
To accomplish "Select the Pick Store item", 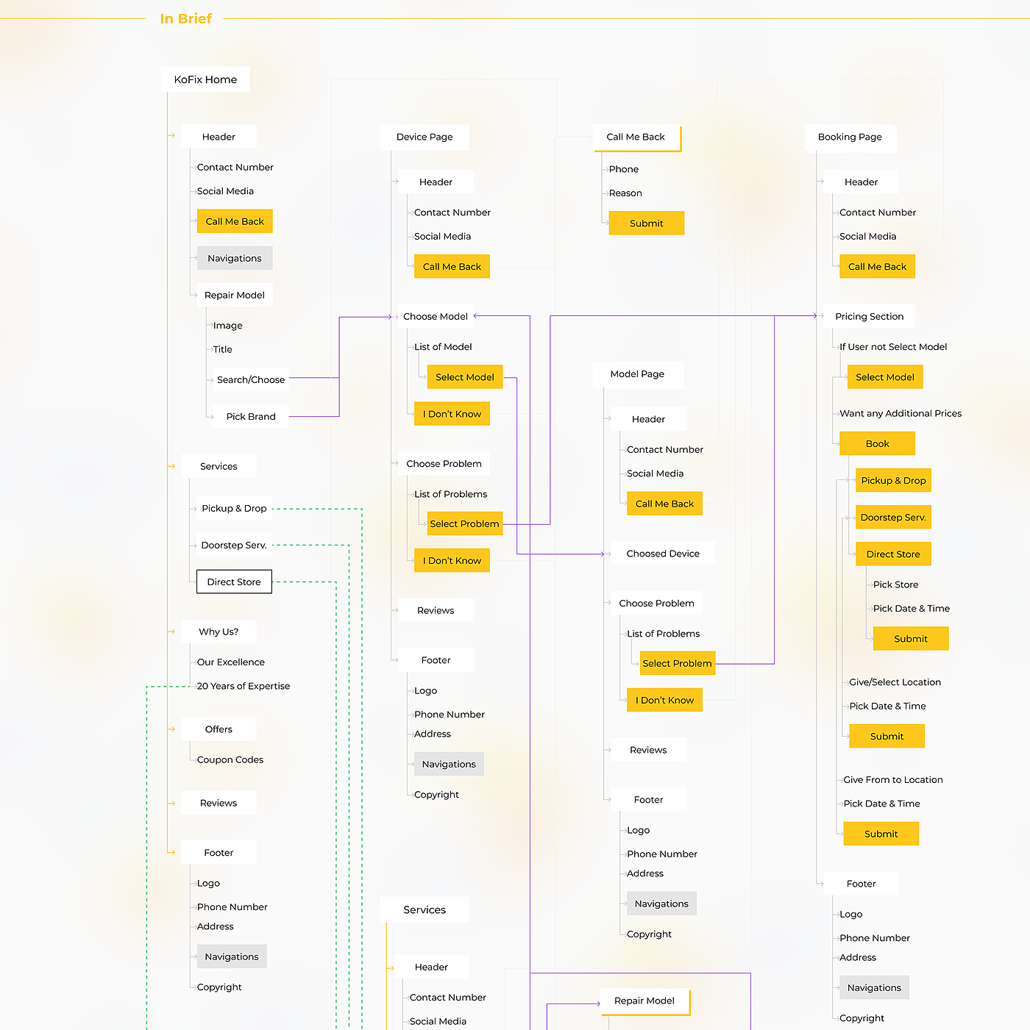I will (895, 585).
